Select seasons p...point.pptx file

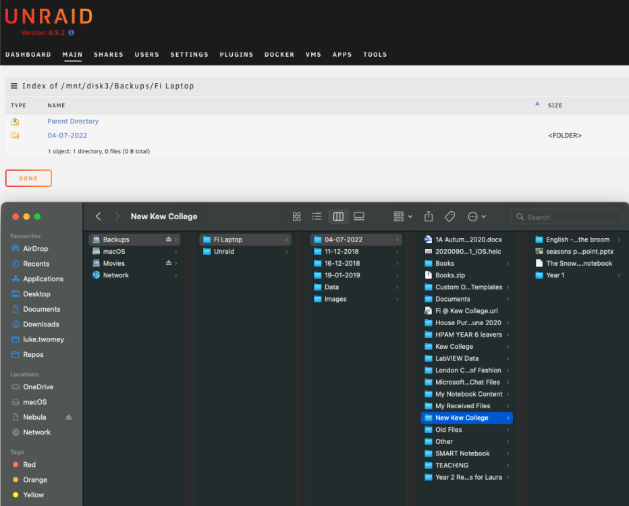578,252
